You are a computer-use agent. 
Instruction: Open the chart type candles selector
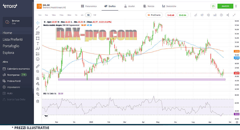(202, 15)
